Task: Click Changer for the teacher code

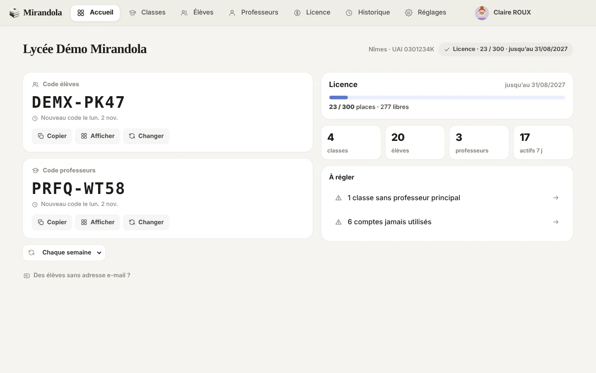Action: [x=146, y=222]
